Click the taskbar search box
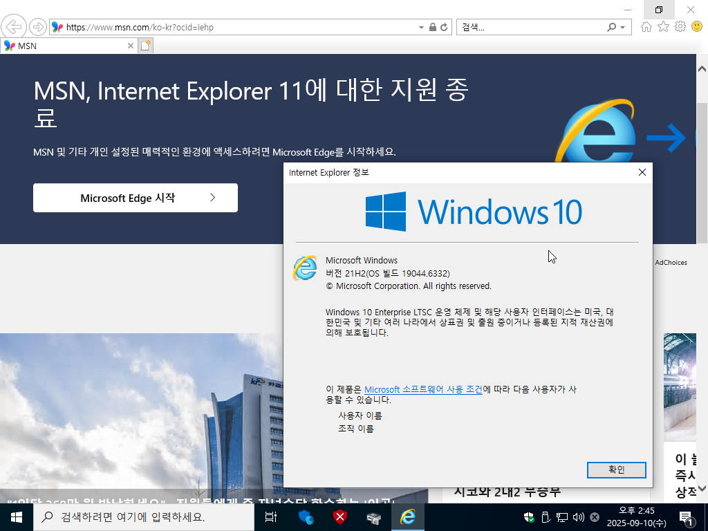Image resolution: width=708 pixels, height=531 pixels. tap(144, 517)
